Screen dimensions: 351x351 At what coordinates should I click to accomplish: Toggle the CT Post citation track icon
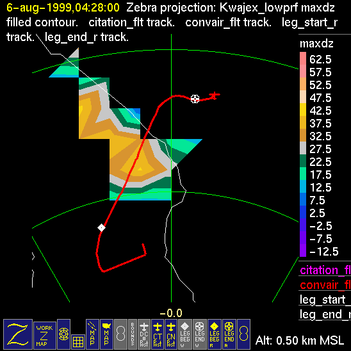tap(158, 334)
